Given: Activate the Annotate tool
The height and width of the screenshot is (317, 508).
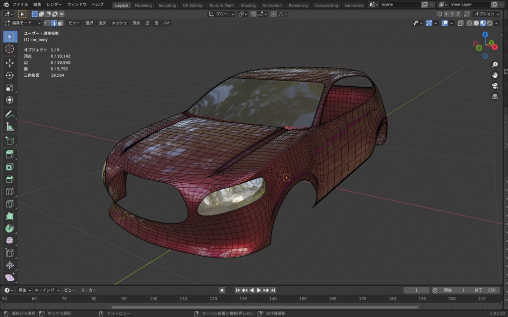Looking at the screenshot, I should [9, 114].
